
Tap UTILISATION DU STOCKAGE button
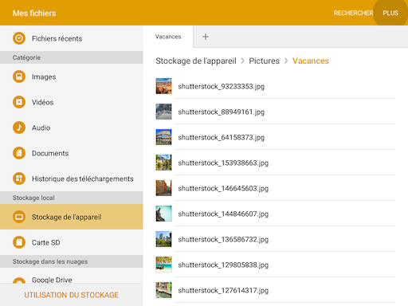coord(71,295)
